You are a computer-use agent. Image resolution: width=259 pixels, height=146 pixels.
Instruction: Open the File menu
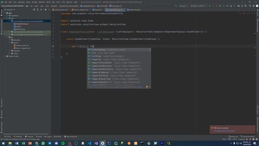coord(6,2)
